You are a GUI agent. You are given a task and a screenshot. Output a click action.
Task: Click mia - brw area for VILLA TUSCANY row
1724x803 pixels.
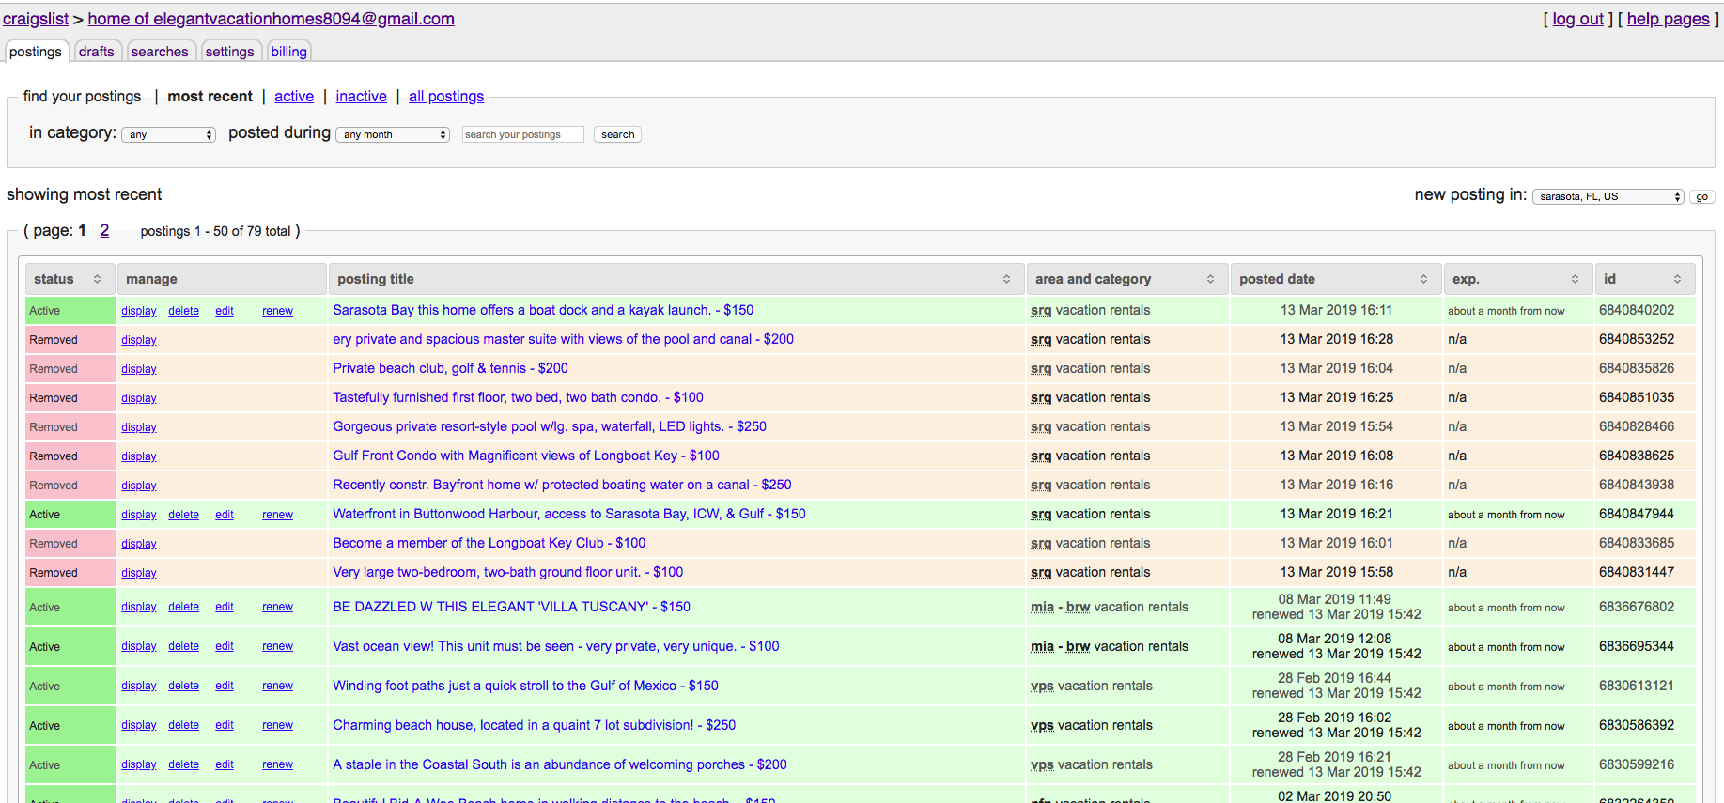click(x=1061, y=607)
